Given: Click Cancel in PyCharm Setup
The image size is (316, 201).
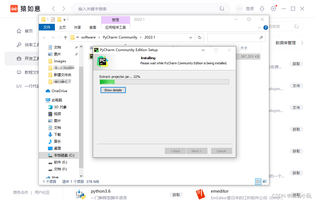Looking at the screenshot, I should point(221,151).
